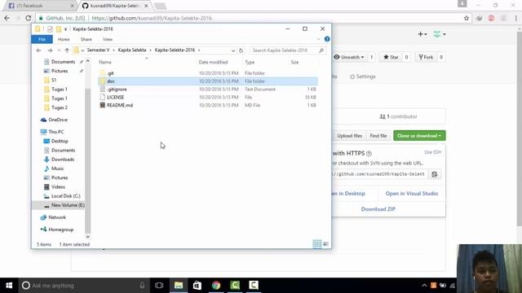Go up one folder level
The image size is (522, 293).
click(x=67, y=50)
